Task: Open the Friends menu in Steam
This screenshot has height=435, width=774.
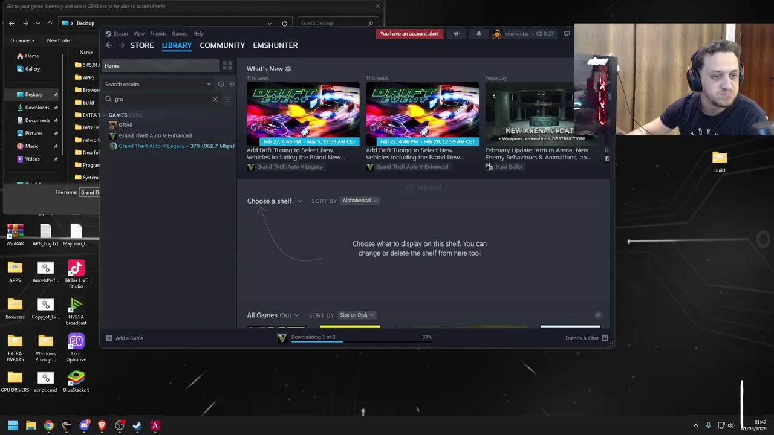Action: coord(158,34)
